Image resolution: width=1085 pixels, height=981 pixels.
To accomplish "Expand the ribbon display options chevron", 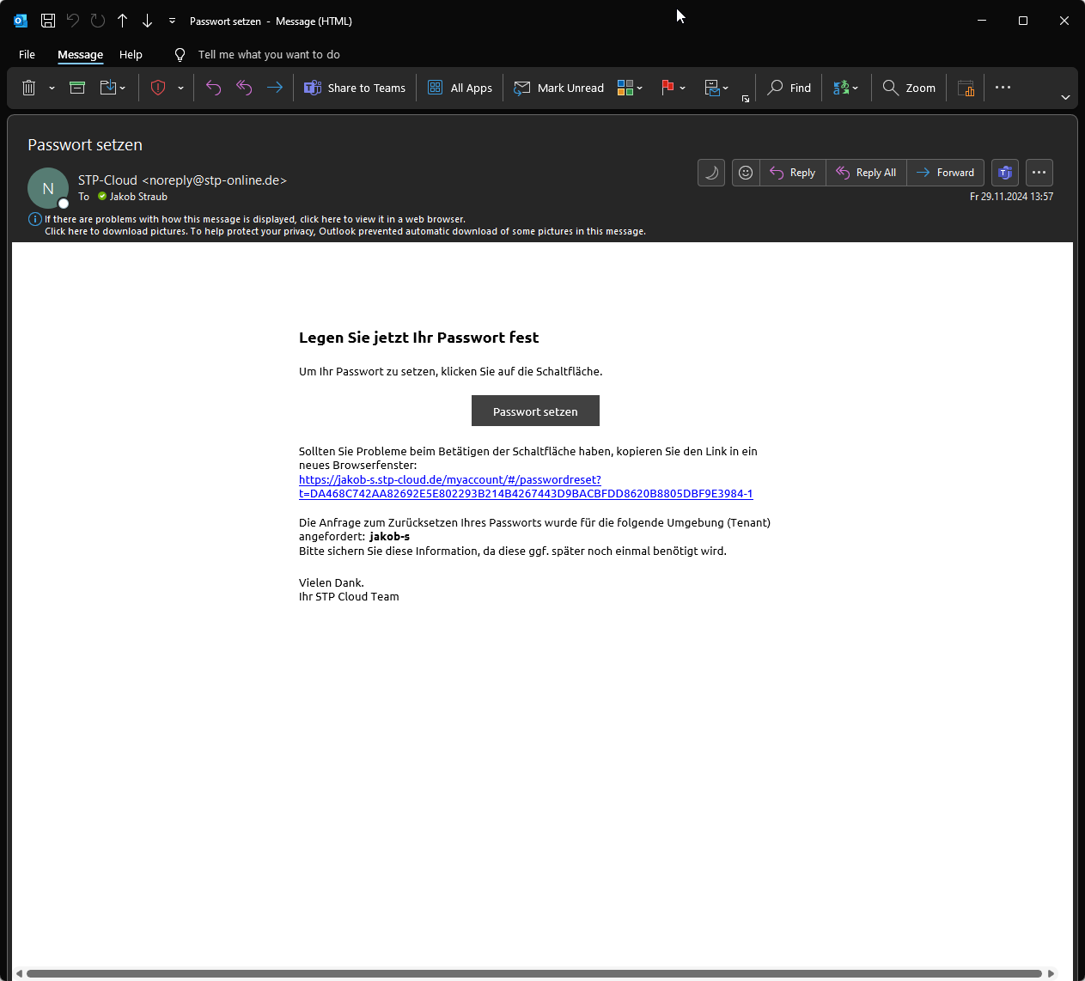I will point(1065,97).
